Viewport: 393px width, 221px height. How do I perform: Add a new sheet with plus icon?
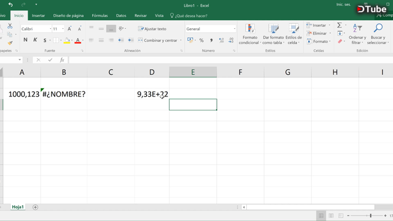(x=36, y=207)
